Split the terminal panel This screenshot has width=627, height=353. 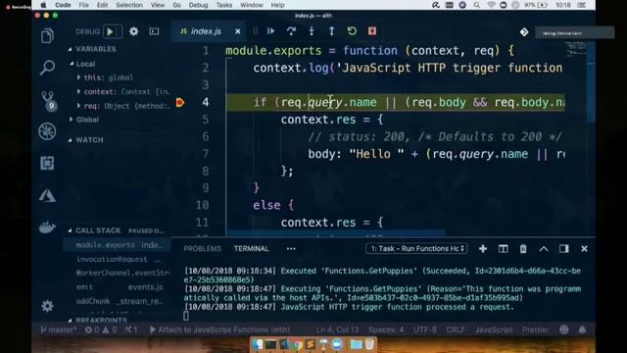tap(503, 249)
